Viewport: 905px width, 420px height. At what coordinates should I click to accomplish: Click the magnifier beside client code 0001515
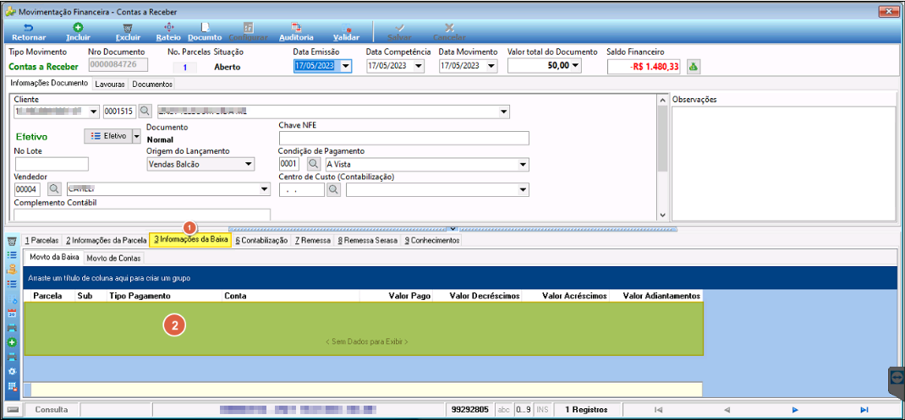[145, 111]
